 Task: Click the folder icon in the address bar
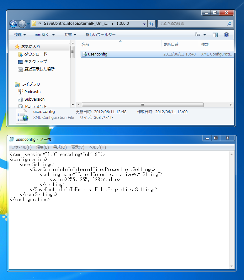[x=34, y=24]
